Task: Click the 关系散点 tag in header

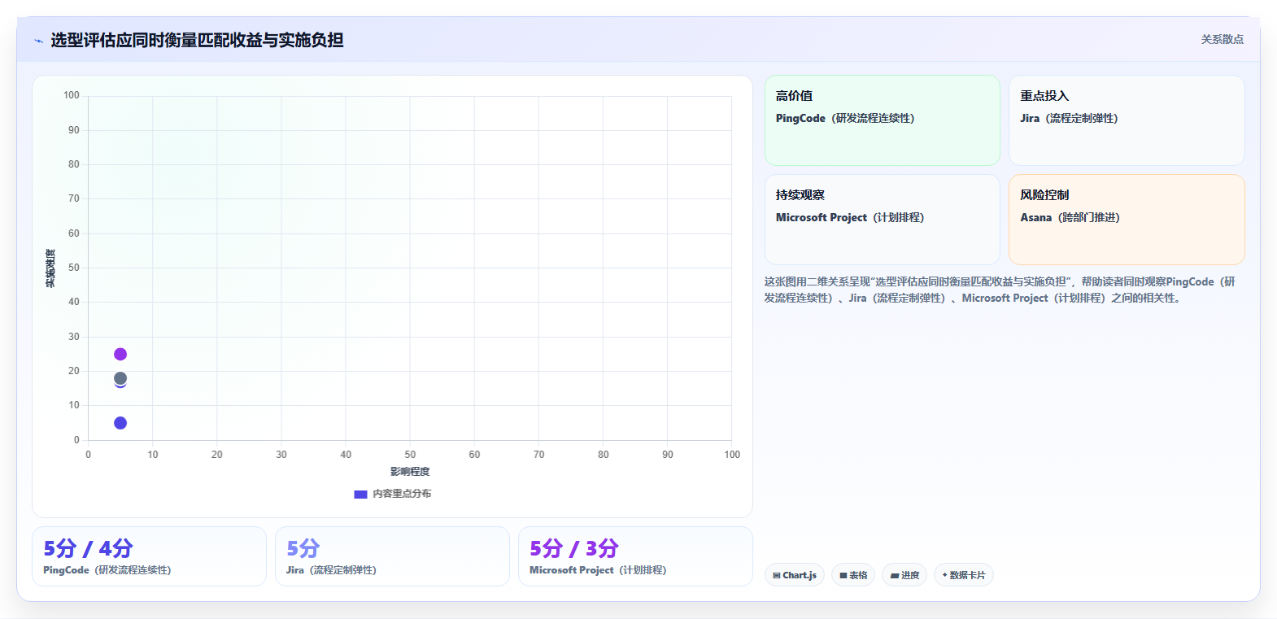Action: [1222, 39]
